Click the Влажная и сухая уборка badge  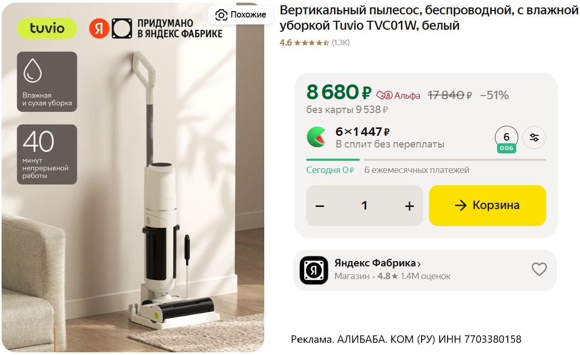point(47,82)
